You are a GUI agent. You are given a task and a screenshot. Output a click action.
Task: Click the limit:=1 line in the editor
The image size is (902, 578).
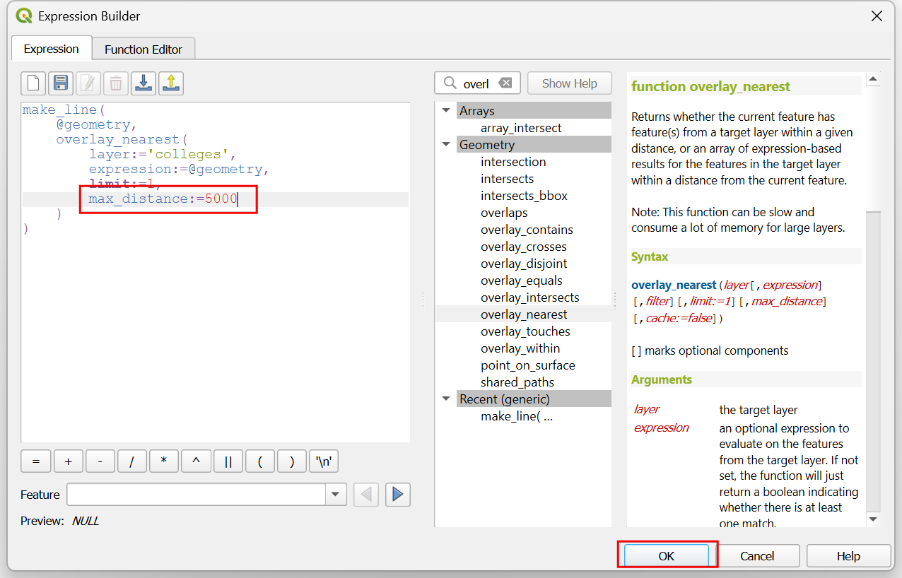(125, 184)
